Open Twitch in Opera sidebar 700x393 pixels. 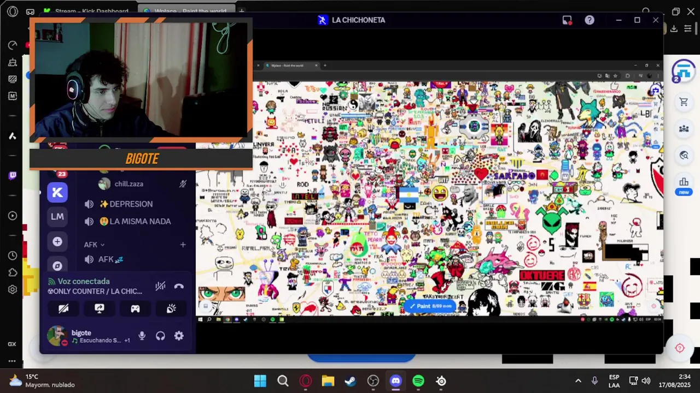[13, 175]
